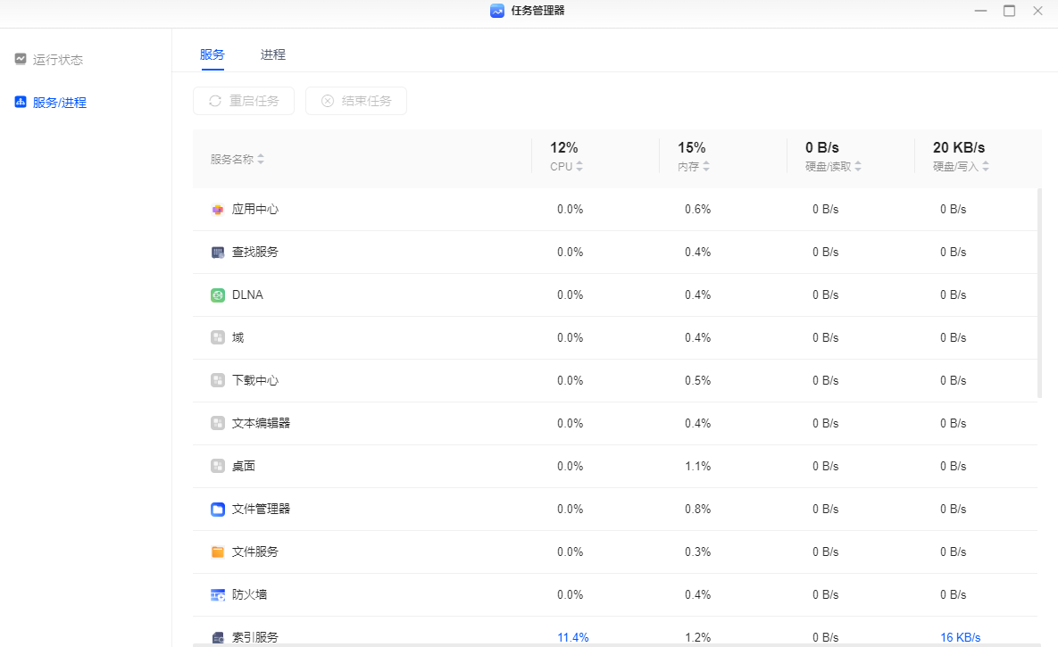
Task: Click the 0 B/s disk read total
Action: 821,148
